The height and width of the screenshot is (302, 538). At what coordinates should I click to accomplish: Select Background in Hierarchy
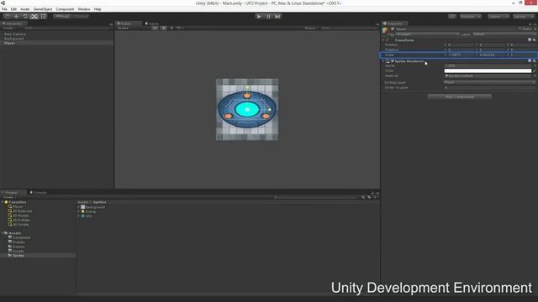[14, 39]
